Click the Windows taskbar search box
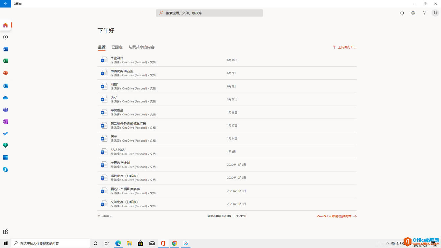This screenshot has height=248, width=441. (51, 243)
